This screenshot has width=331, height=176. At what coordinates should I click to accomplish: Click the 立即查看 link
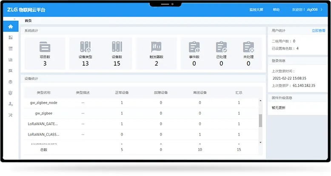coord(319,31)
